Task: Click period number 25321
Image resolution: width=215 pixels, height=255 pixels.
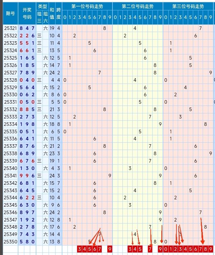Action: click(x=10, y=28)
